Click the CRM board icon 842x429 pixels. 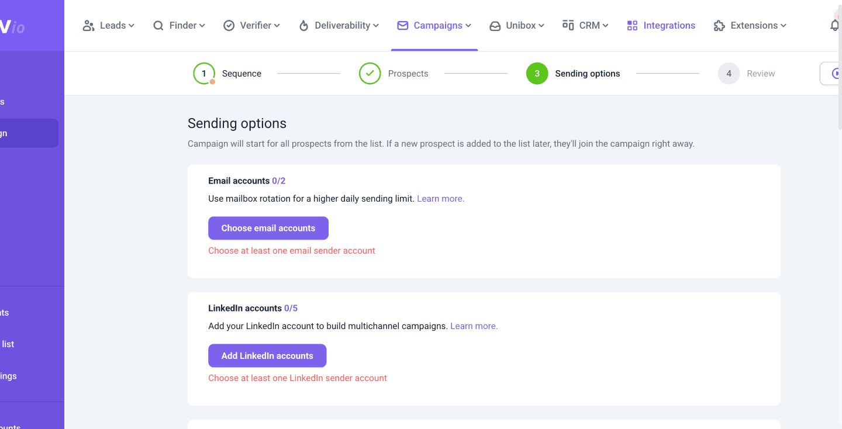pos(568,25)
